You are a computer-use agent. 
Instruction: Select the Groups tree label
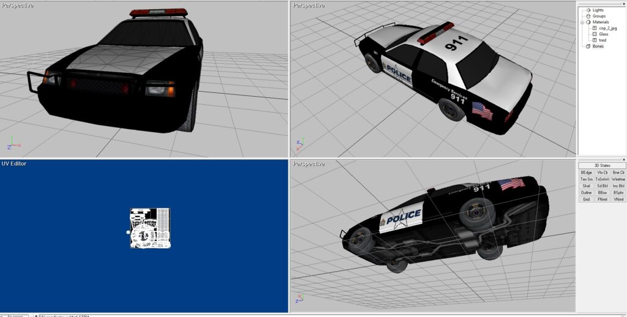[599, 16]
